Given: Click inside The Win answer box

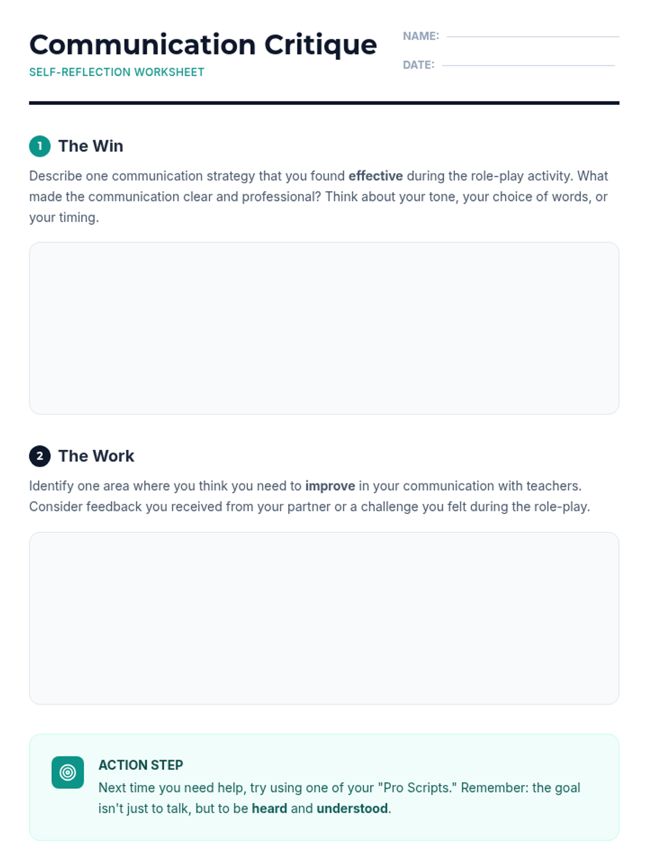Looking at the screenshot, I should [x=324, y=328].
